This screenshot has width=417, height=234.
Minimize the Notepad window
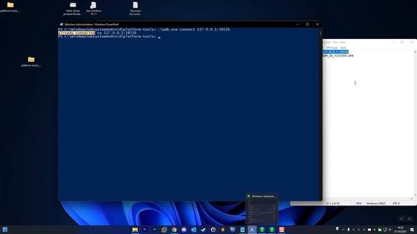392,42
